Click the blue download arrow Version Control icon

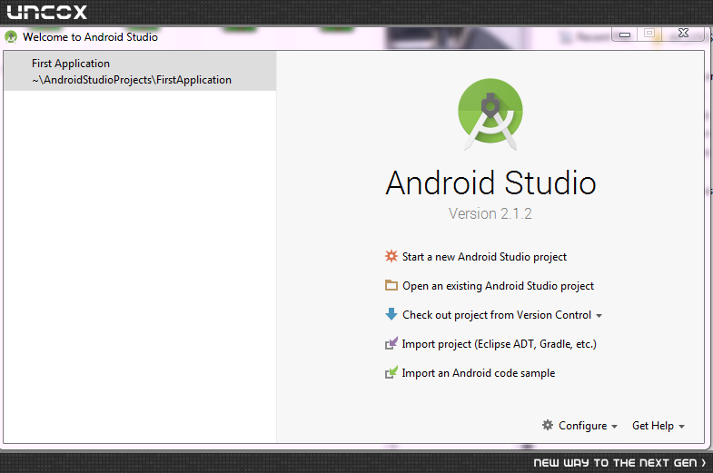click(391, 314)
